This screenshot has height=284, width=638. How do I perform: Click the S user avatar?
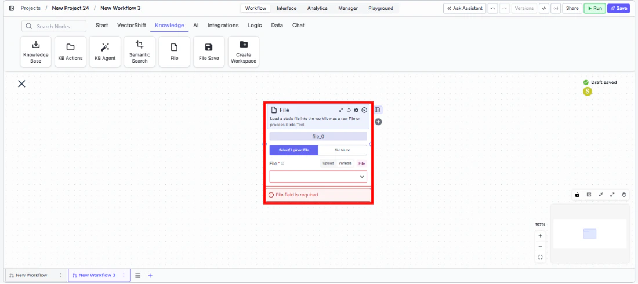pyautogui.click(x=587, y=92)
